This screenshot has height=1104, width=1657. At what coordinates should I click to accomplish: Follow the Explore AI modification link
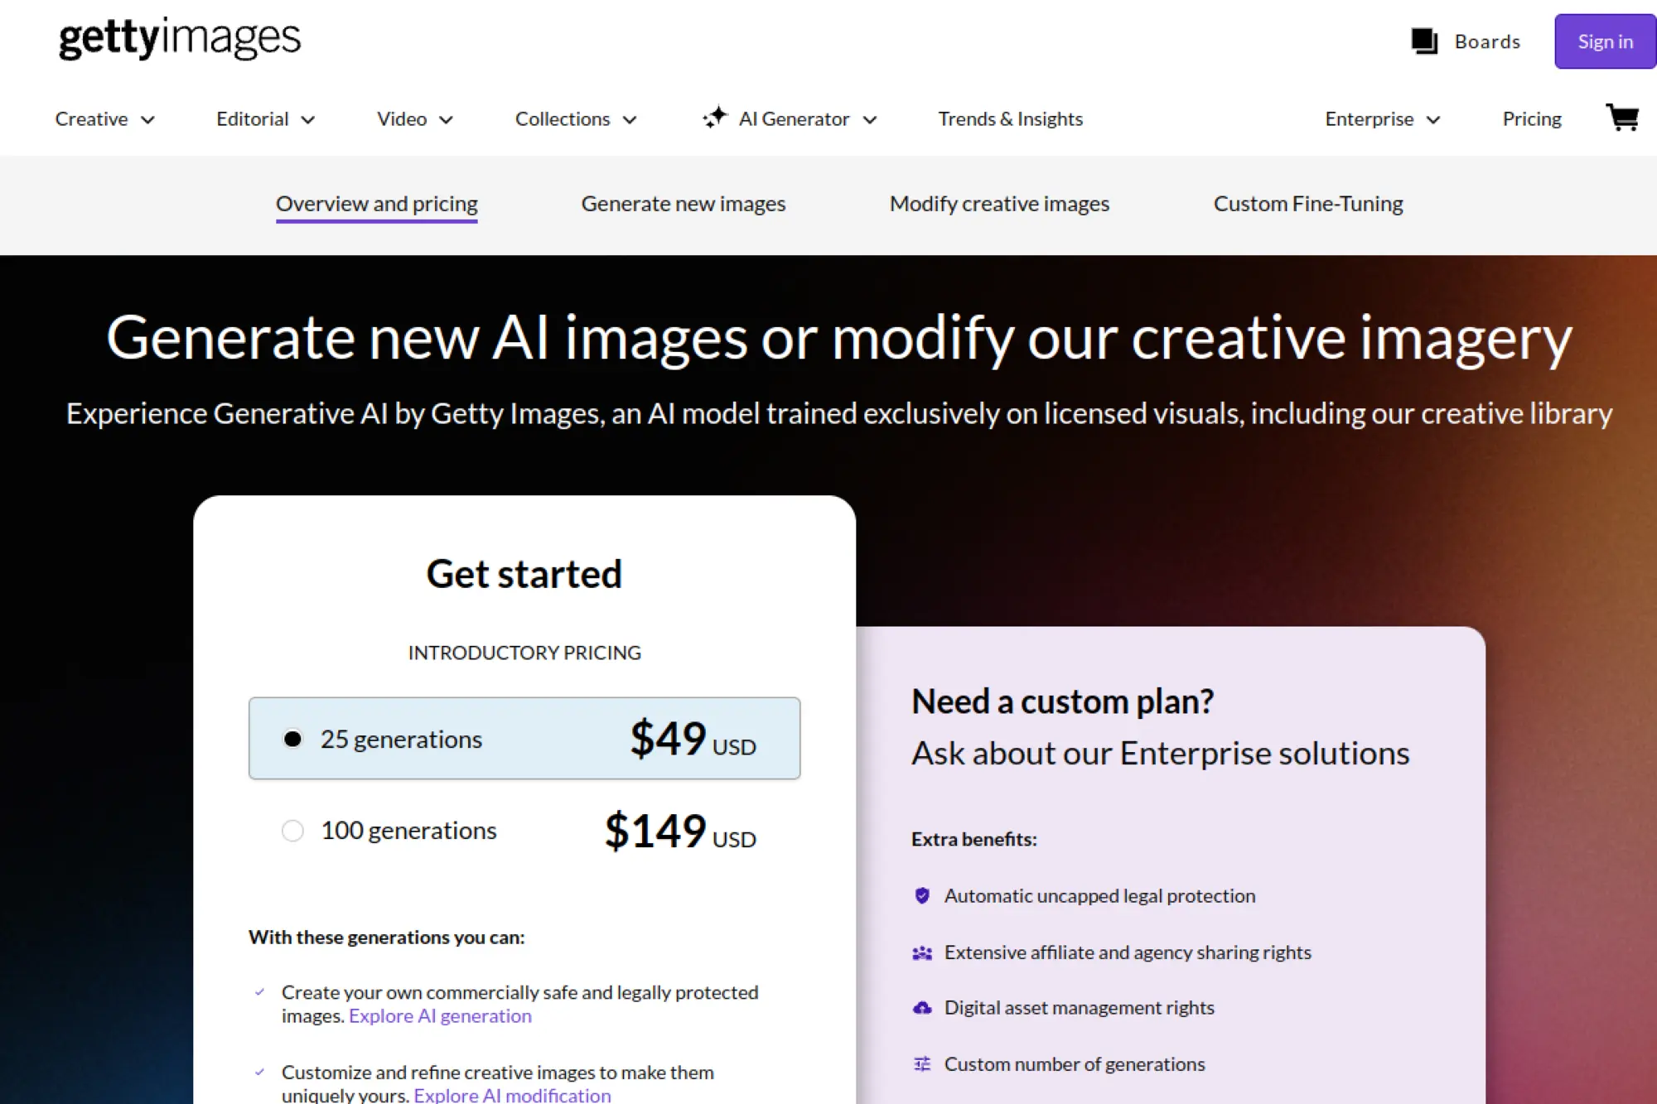511,1095
